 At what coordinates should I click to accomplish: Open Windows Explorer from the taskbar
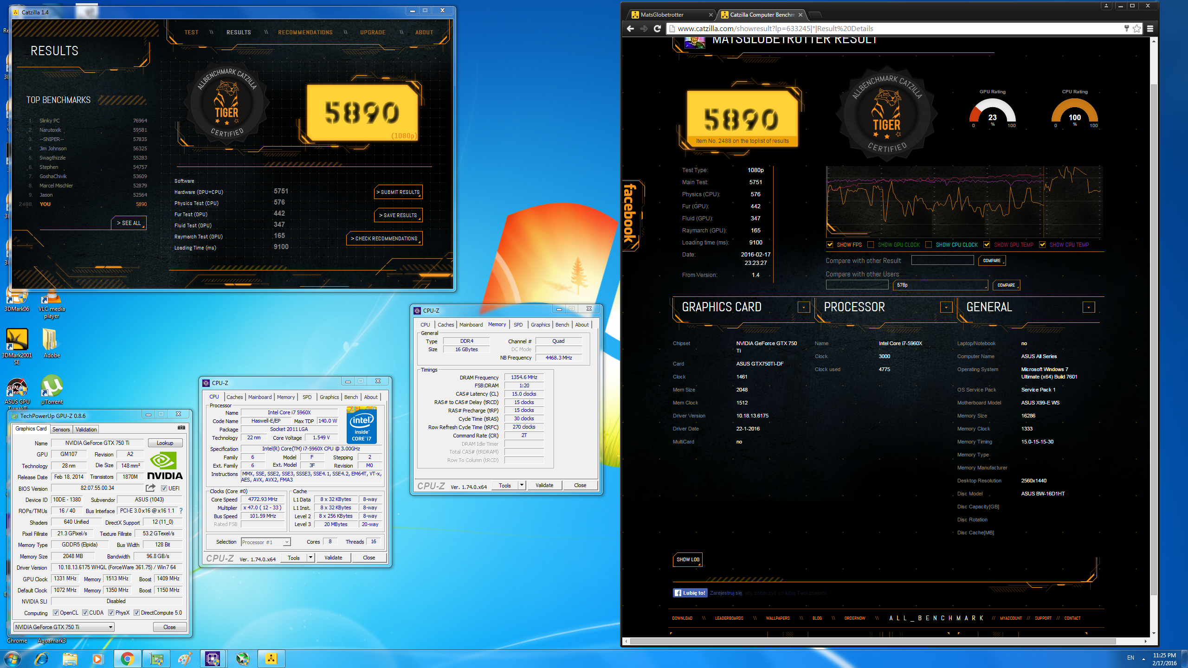coord(70,659)
